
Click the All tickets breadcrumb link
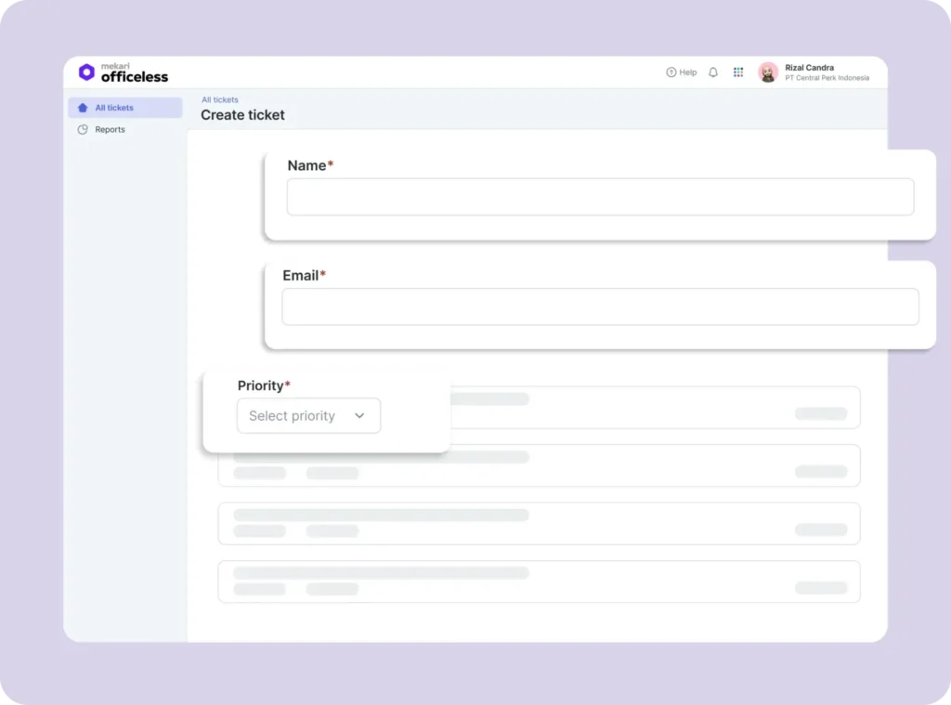click(220, 99)
